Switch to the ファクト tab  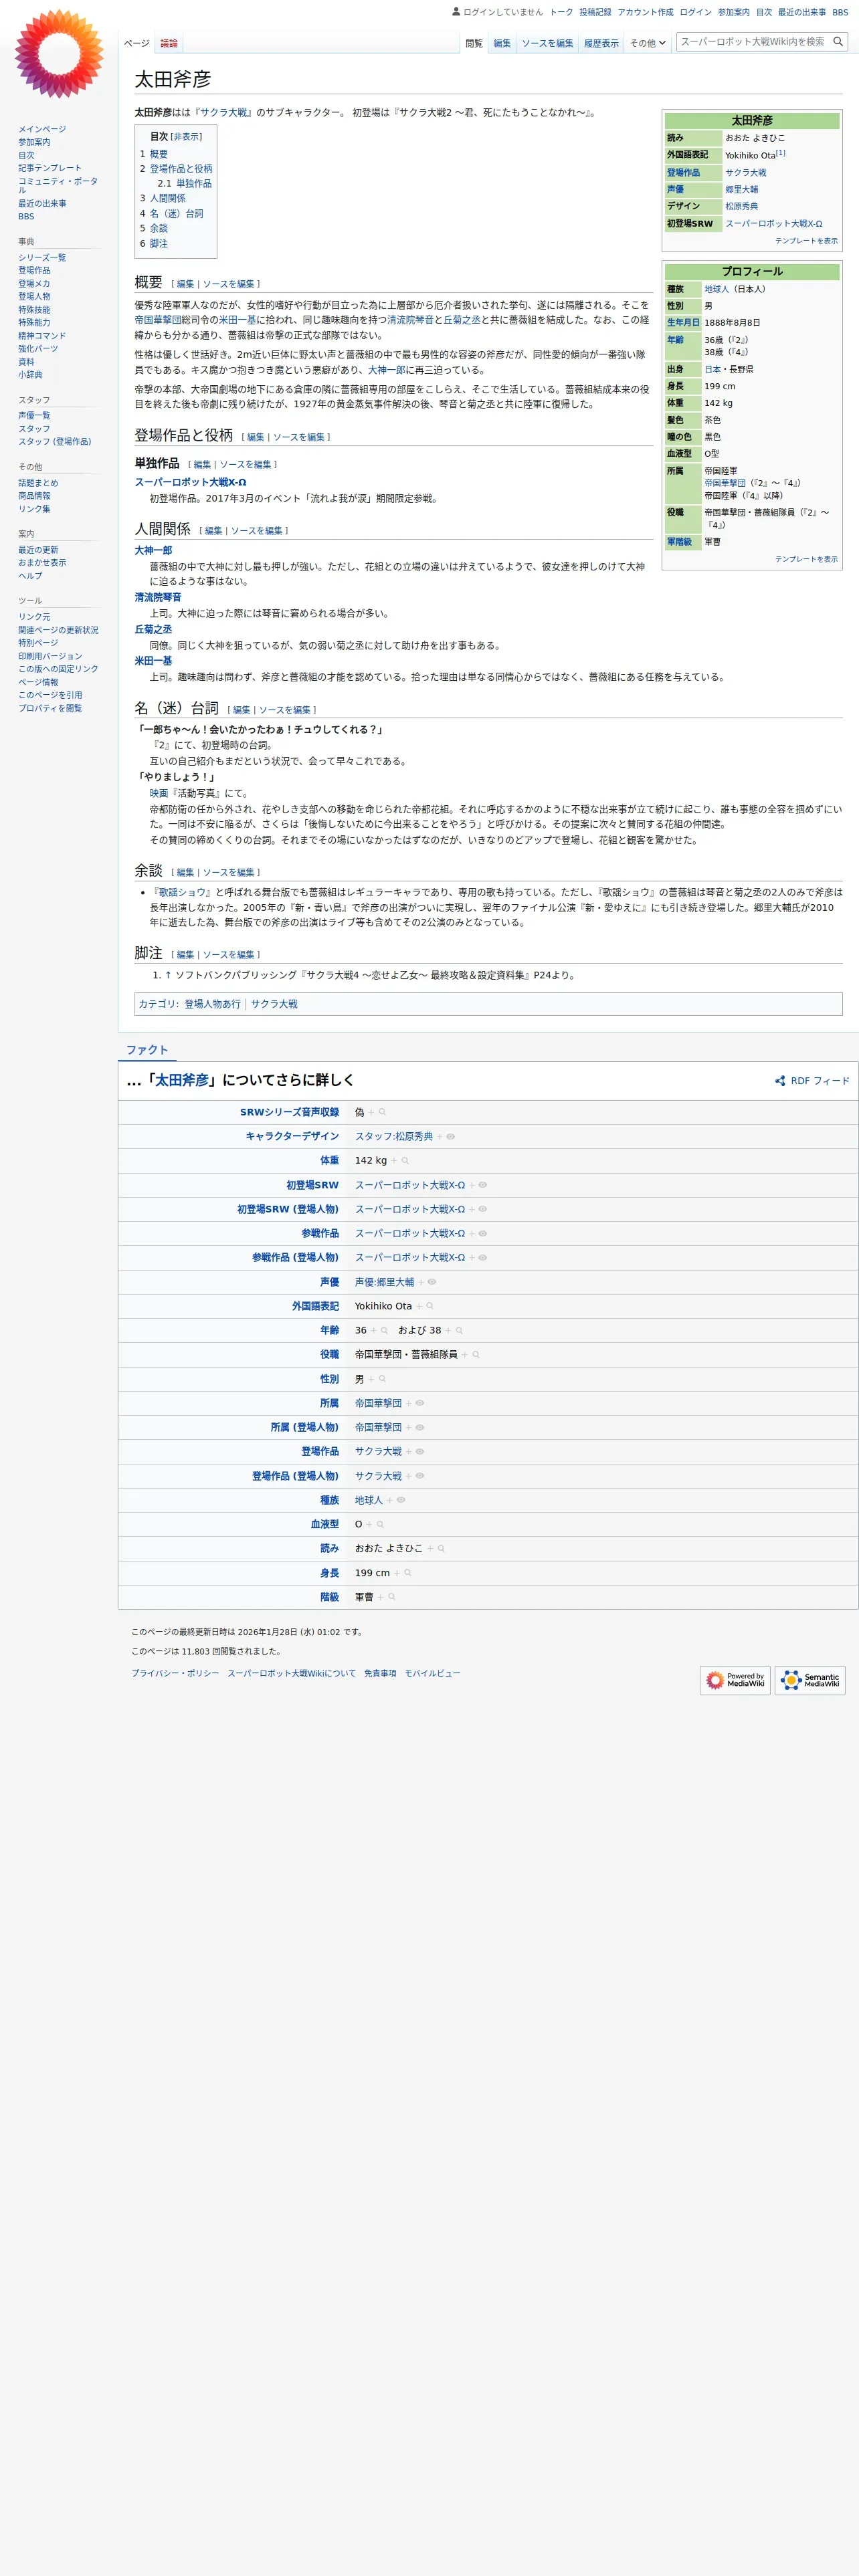coord(147,1050)
